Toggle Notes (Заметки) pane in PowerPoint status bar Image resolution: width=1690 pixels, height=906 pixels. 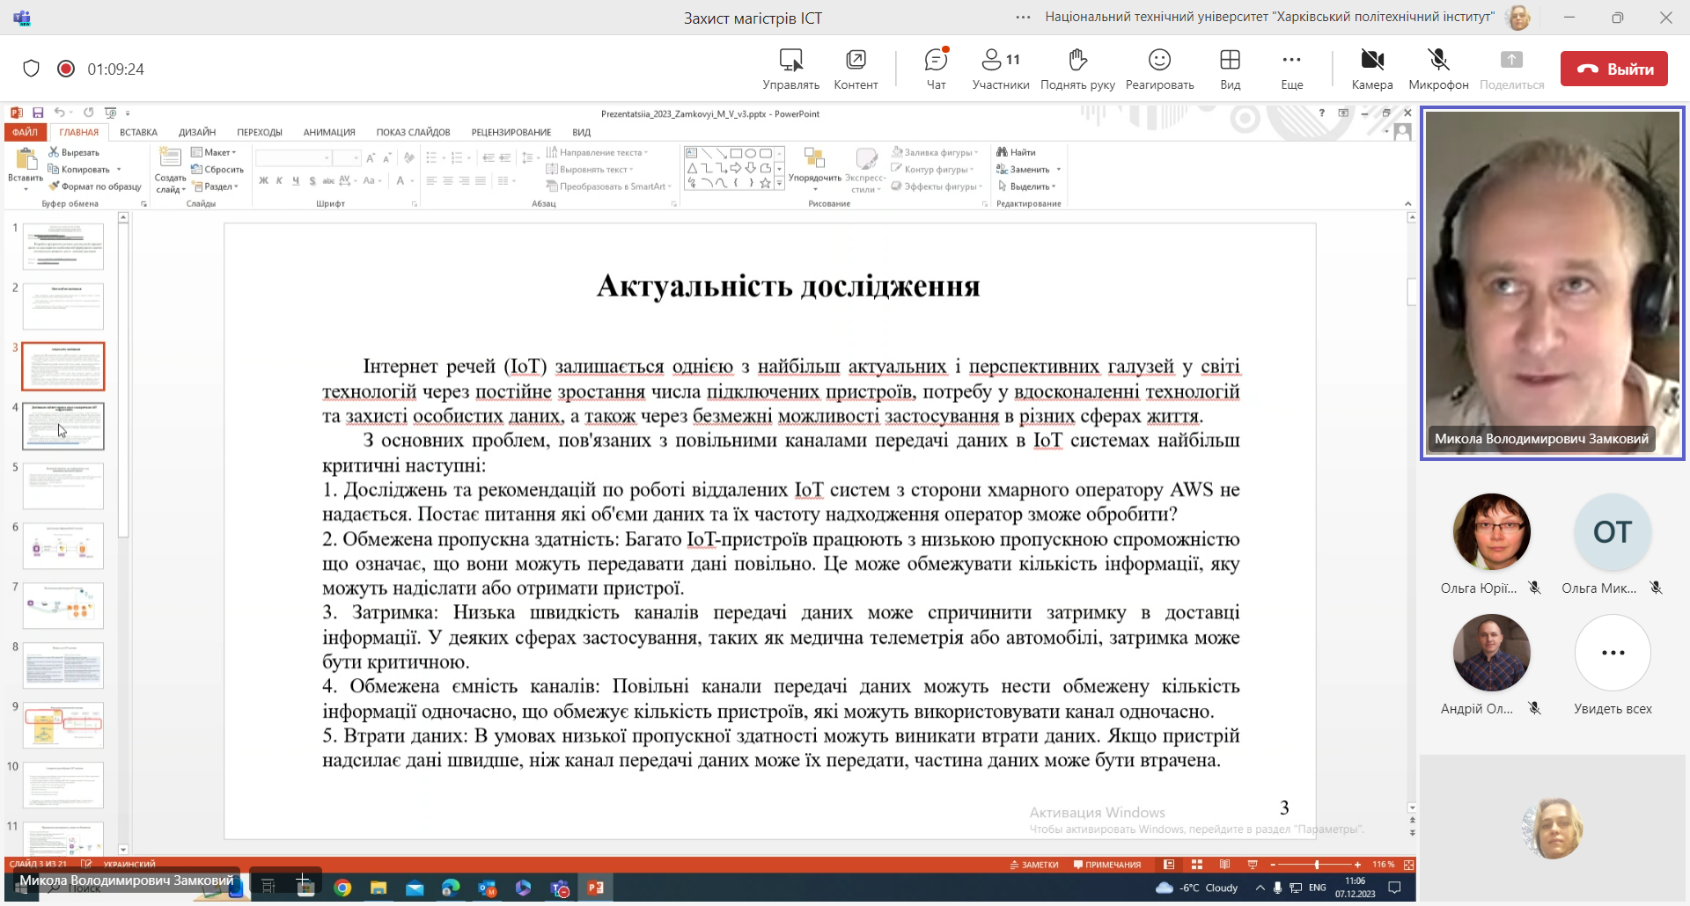pyautogui.click(x=1034, y=865)
